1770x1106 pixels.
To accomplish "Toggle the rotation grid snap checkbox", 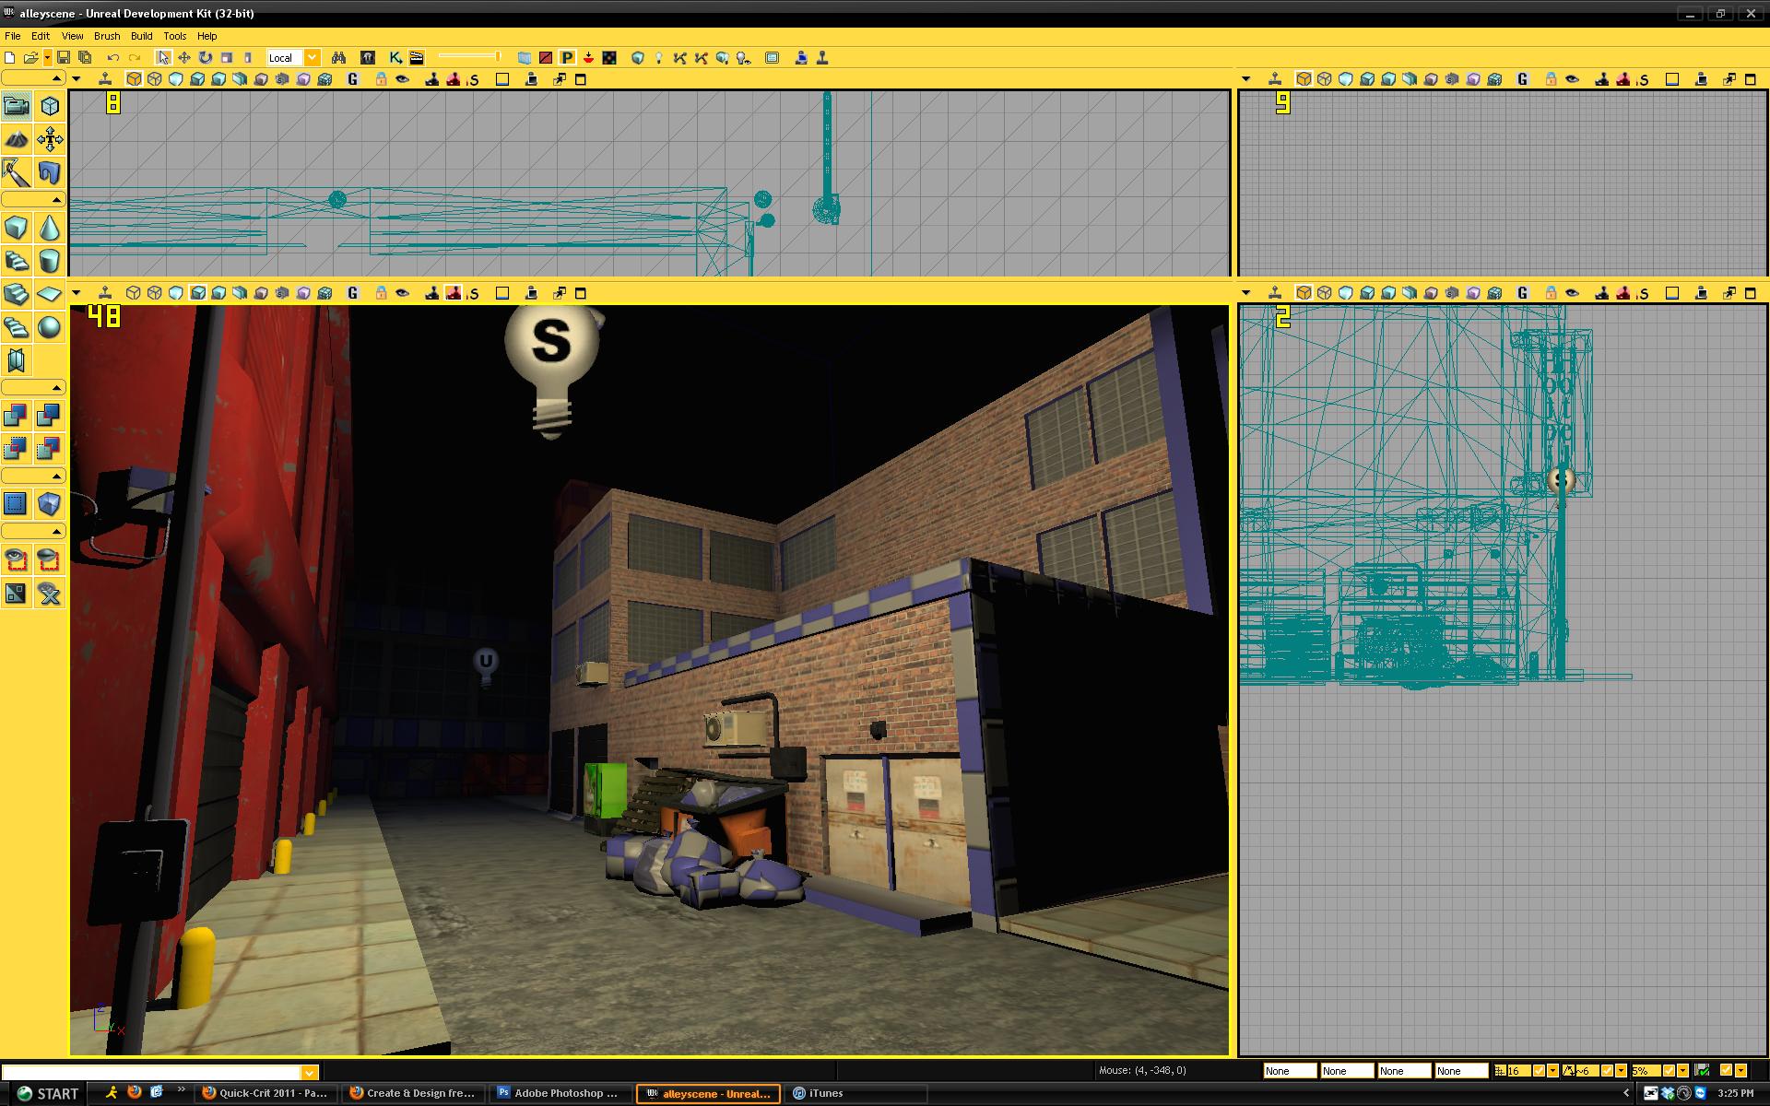I will click(1607, 1070).
